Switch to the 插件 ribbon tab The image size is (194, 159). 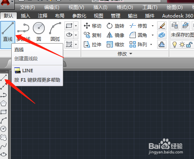150,16
